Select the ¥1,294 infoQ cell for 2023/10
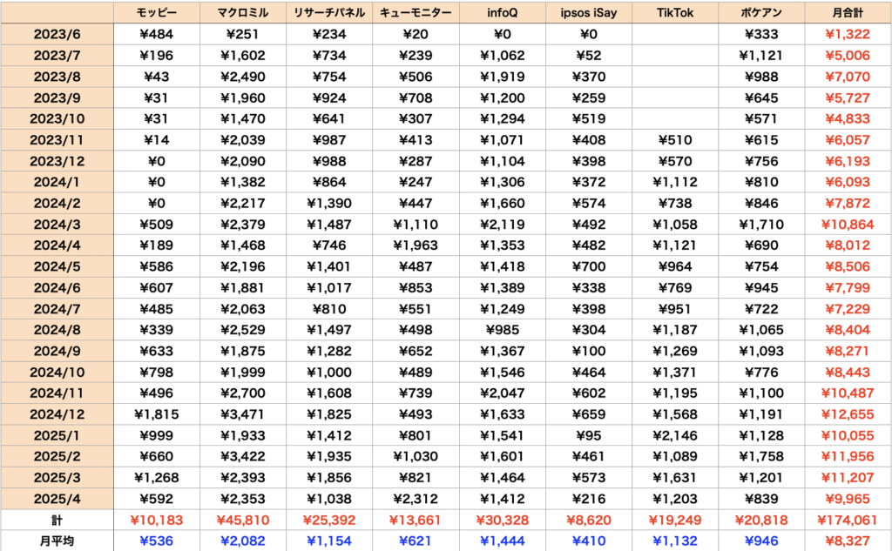892x551 pixels. (503, 119)
